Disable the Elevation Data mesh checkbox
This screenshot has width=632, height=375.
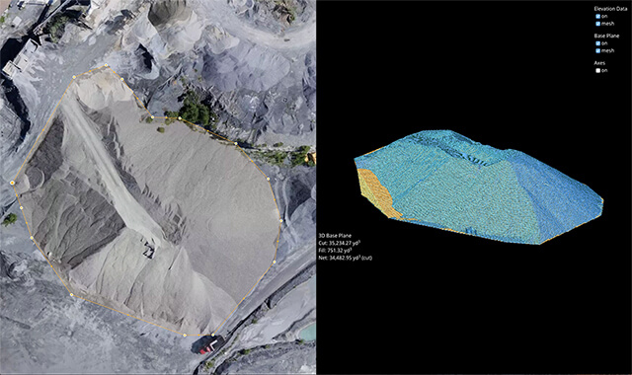pyautogui.click(x=597, y=24)
